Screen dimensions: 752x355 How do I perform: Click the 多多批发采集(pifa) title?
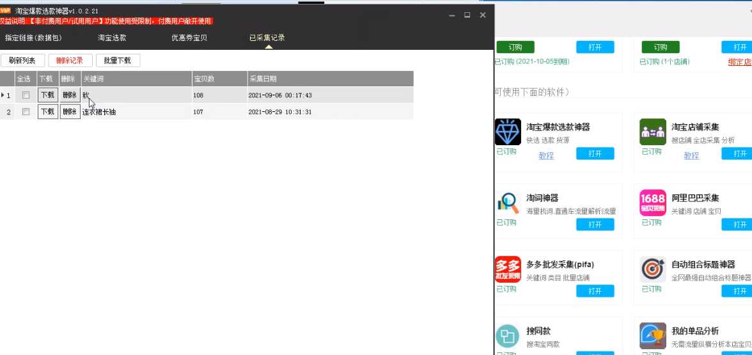560,264
